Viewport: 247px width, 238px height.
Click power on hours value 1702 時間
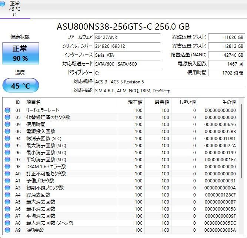click(226, 73)
